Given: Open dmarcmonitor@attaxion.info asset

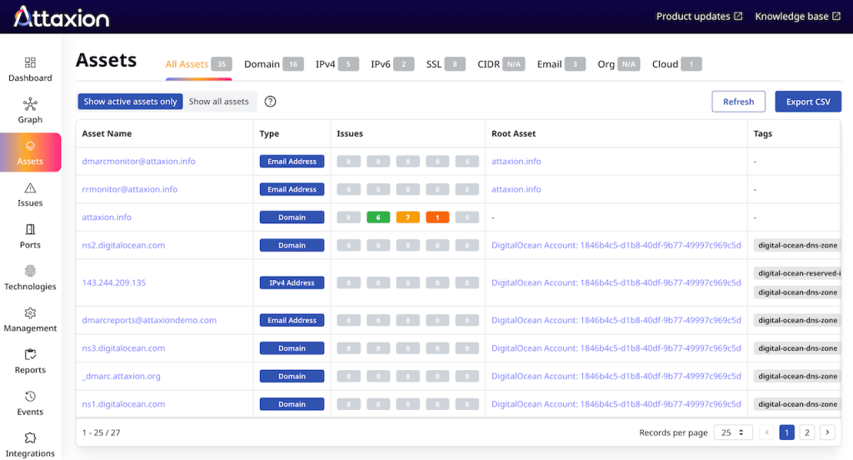Looking at the screenshot, I should tap(139, 161).
